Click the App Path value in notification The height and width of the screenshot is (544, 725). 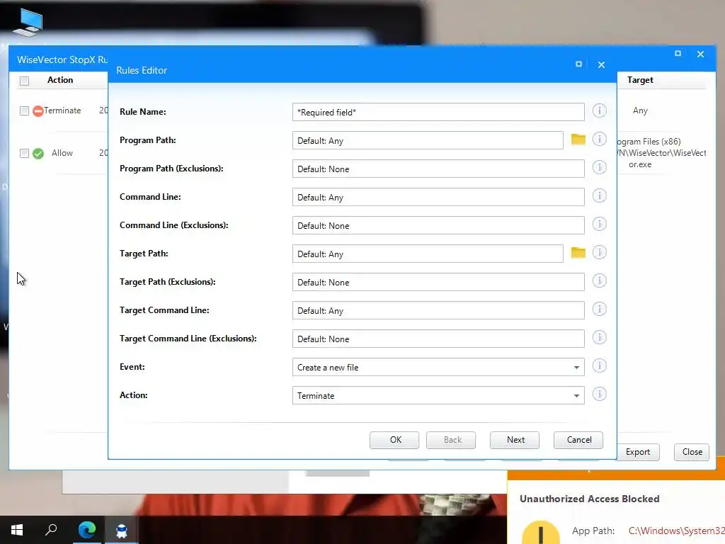676,531
